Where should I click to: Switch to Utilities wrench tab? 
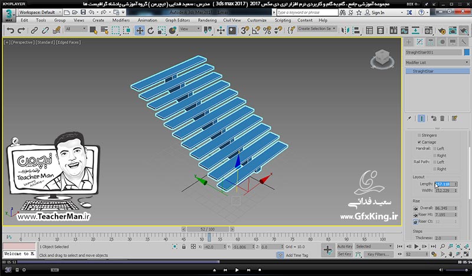coord(464,42)
